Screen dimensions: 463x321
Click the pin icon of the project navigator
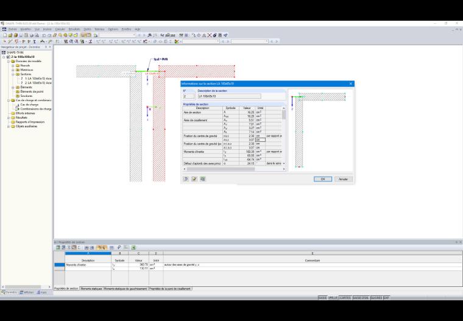pyautogui.click(x=46, y=47)
